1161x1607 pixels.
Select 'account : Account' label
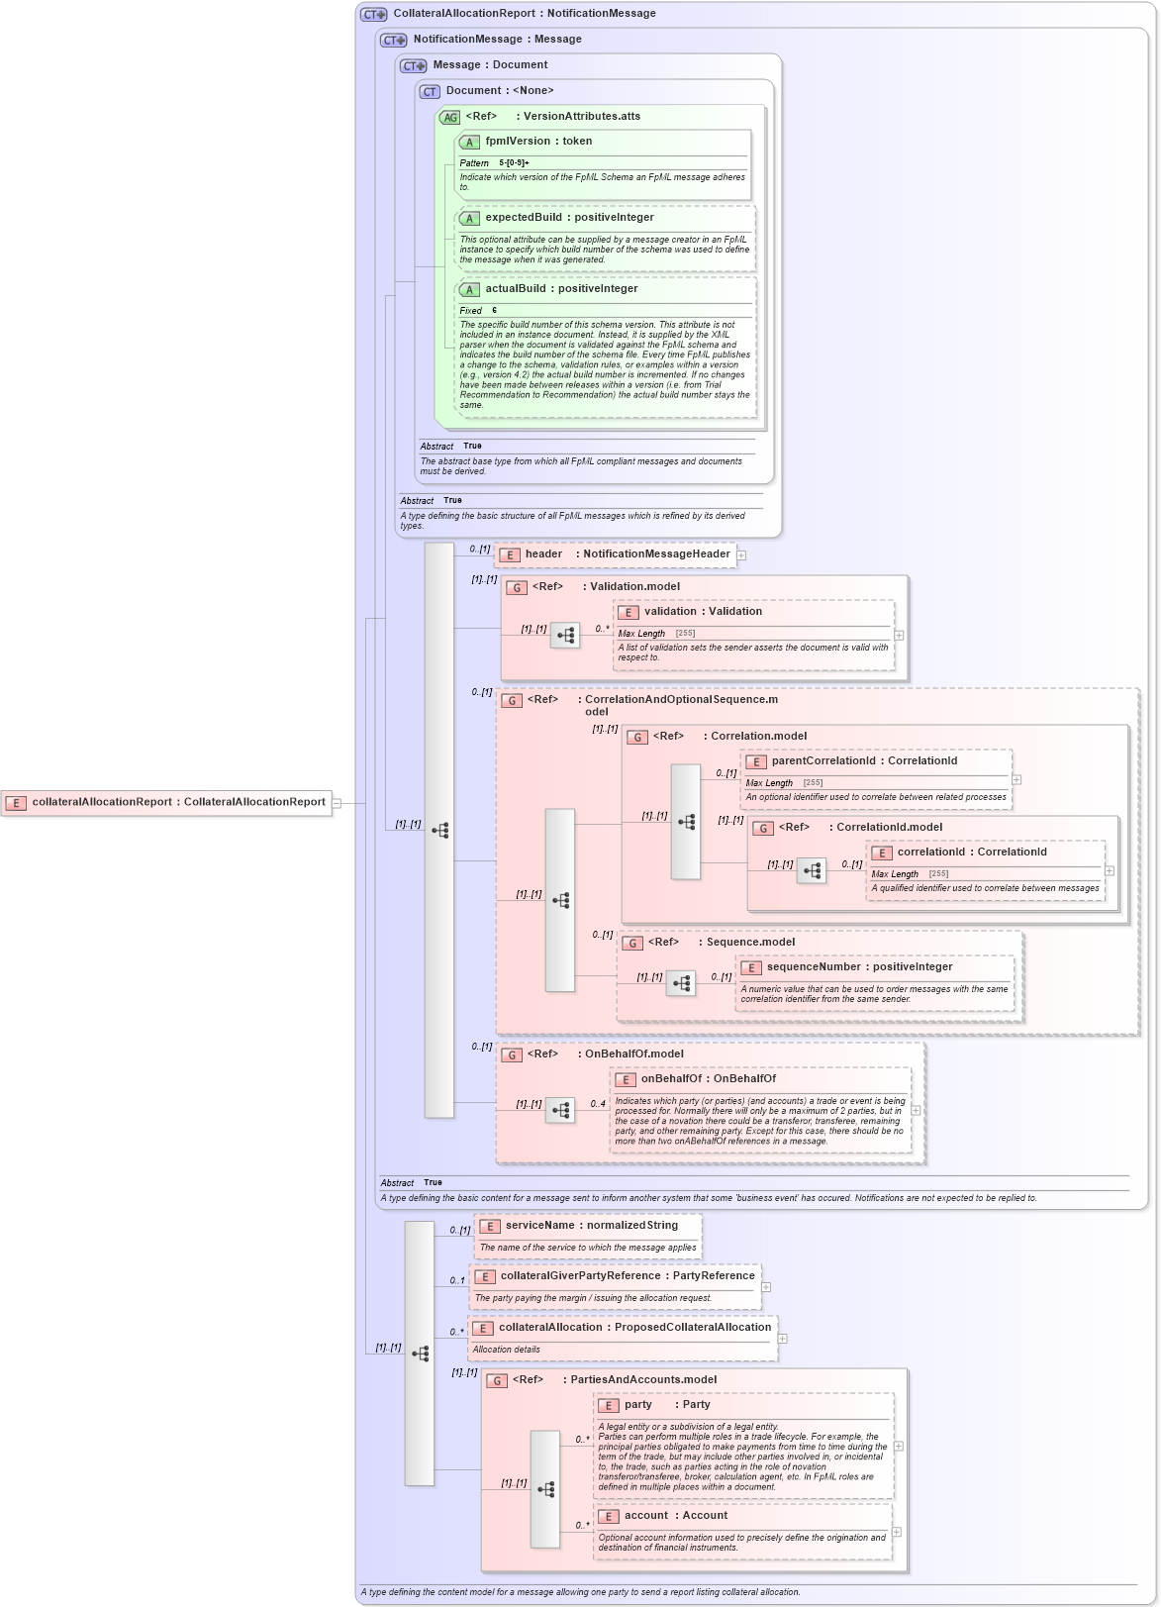point(676,1516)
